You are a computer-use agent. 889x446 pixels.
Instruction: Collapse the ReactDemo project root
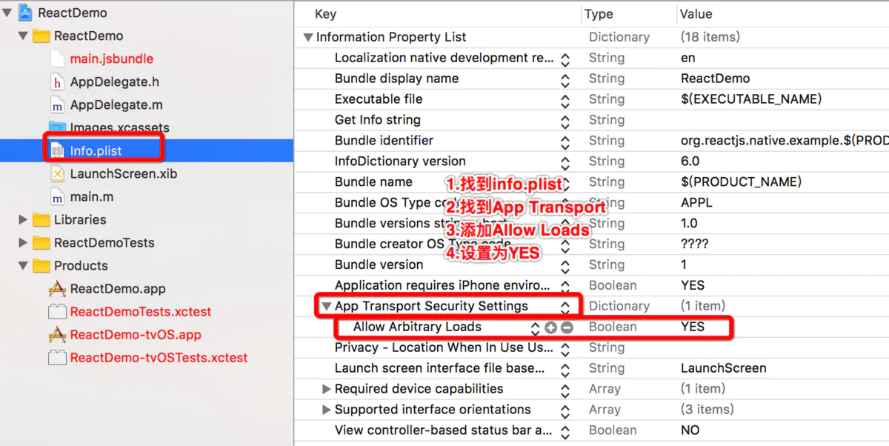[7, 13]
